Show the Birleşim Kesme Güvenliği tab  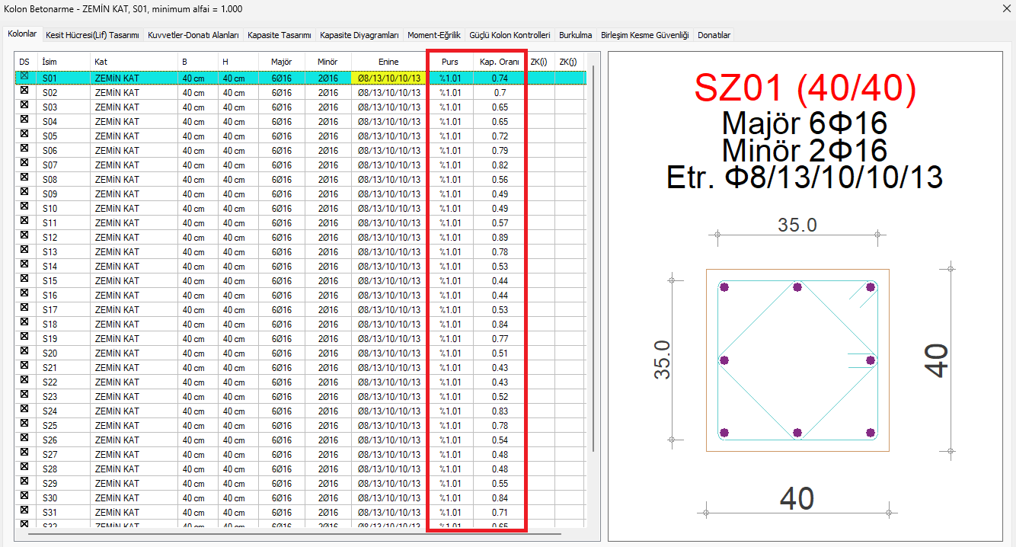click(644, 35)
